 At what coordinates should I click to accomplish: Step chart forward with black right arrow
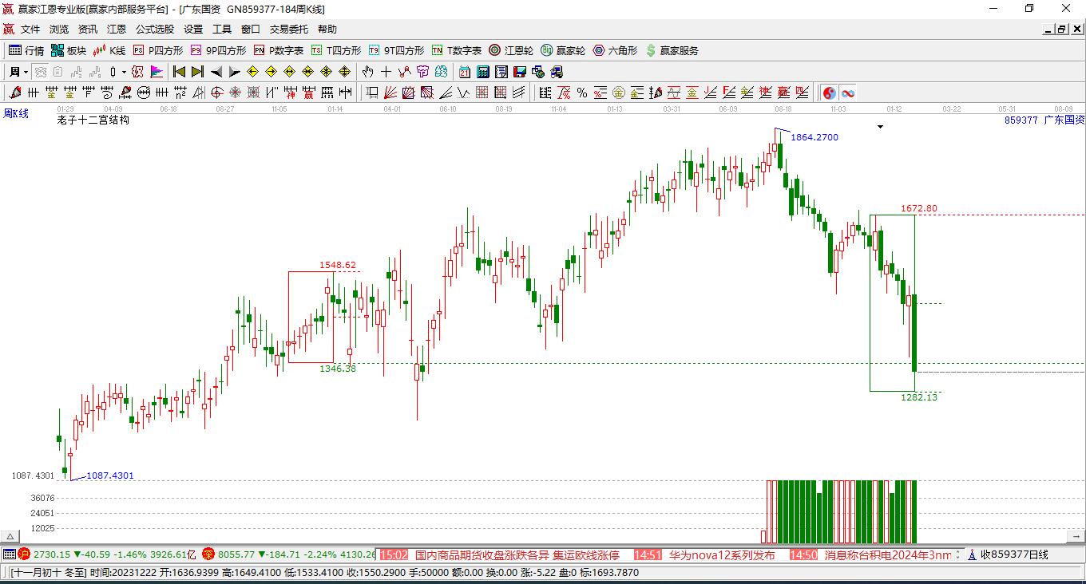click(234, 72)
